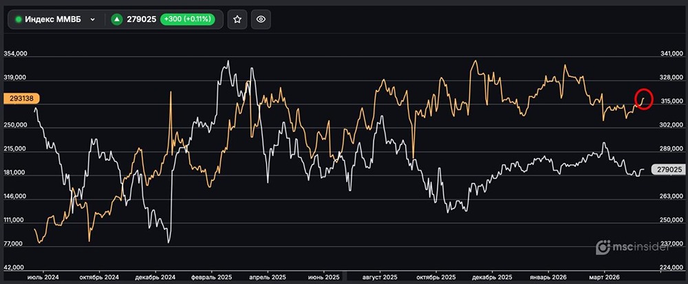Select the 215,000 left axis label
This screenshot has width=688, height=284.
coord(15,149)
